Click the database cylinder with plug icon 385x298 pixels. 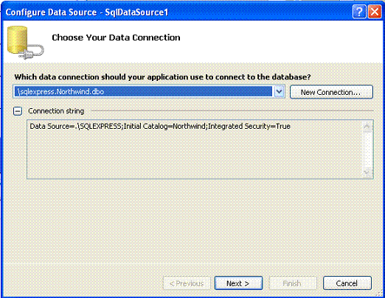pyautogui.click(x=25, y=43)
